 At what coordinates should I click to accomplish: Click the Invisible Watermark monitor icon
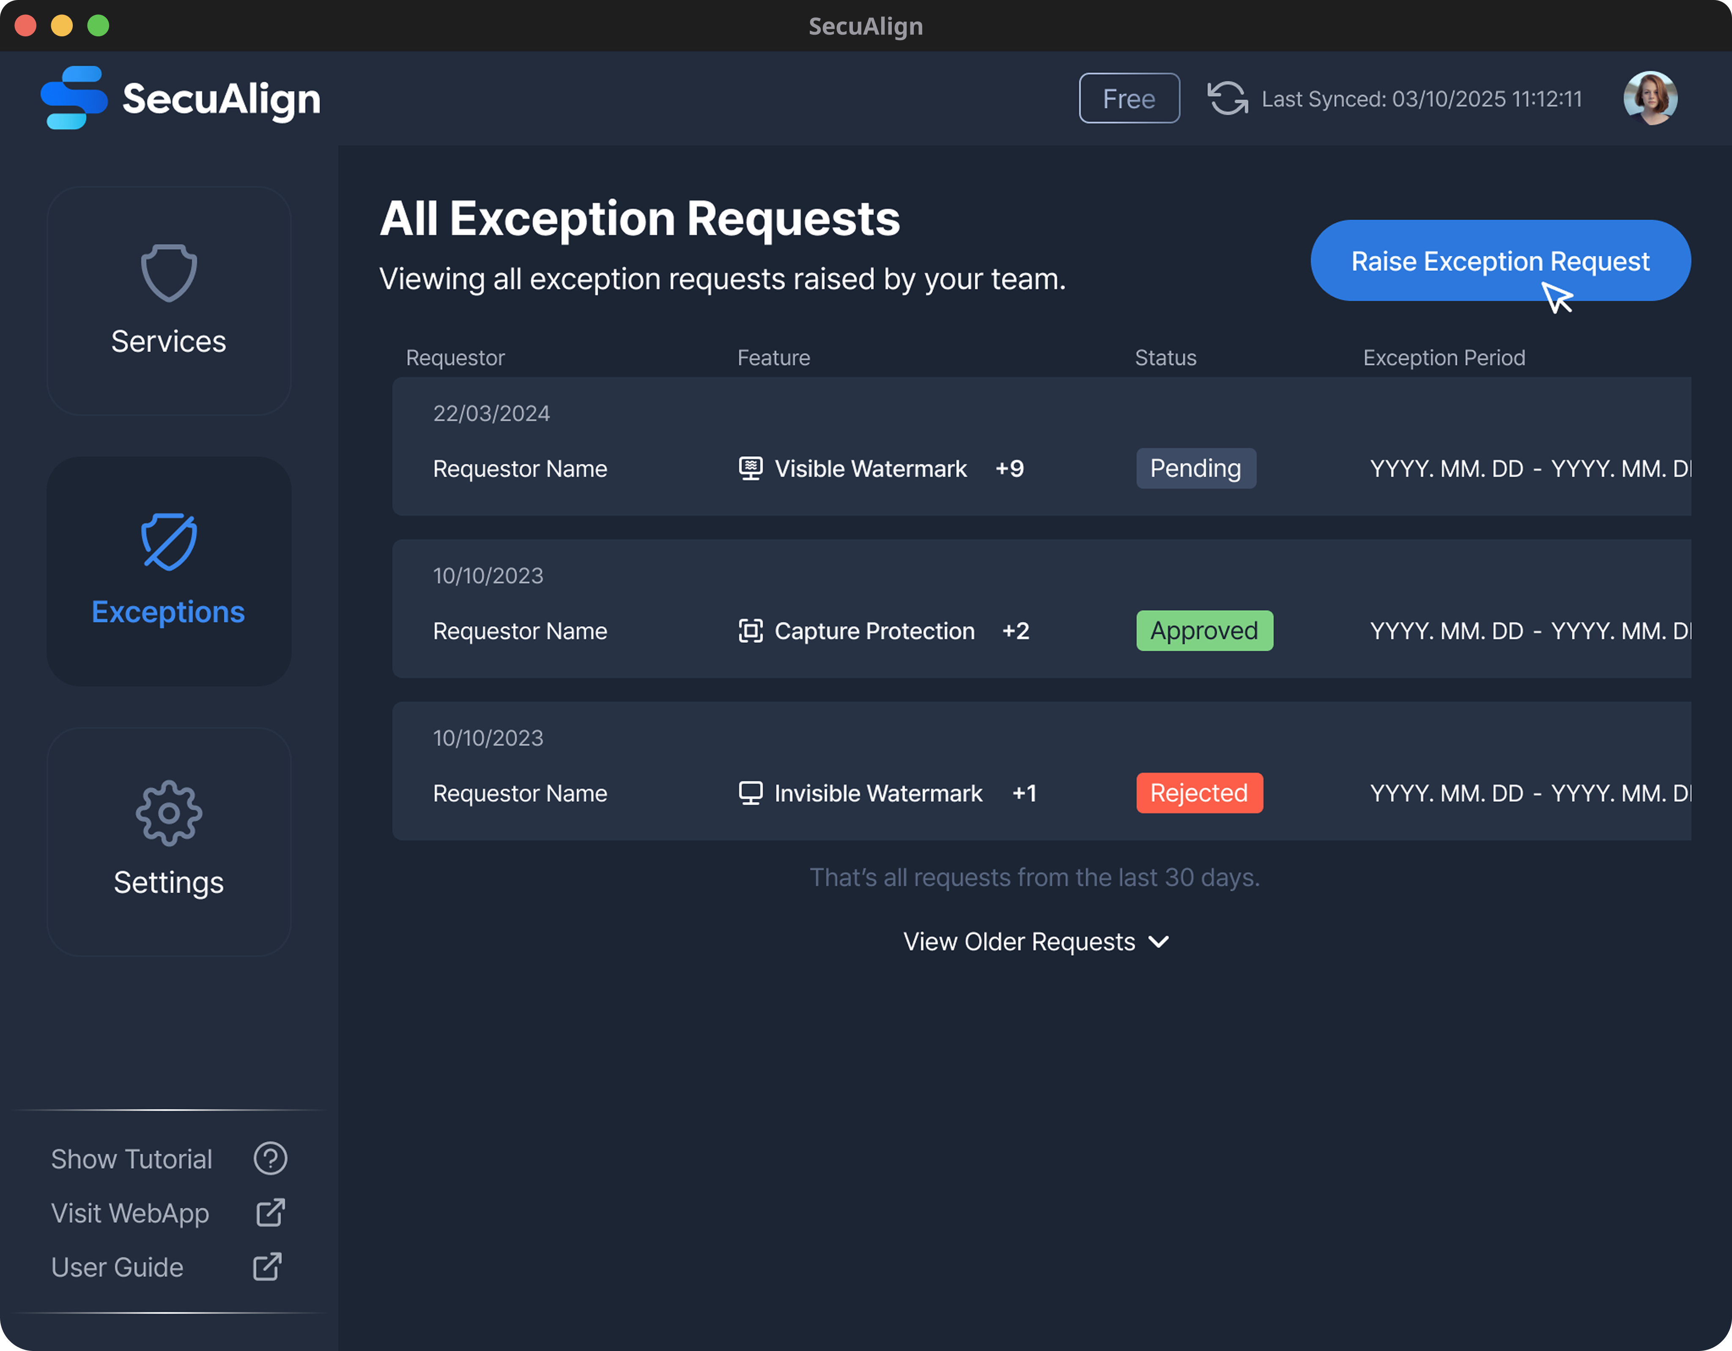pyautogui.click(x=750, y=793)
